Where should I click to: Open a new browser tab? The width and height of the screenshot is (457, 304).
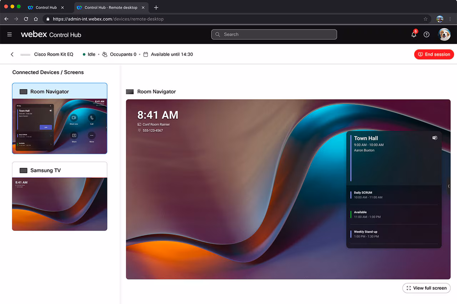(156, 7)
